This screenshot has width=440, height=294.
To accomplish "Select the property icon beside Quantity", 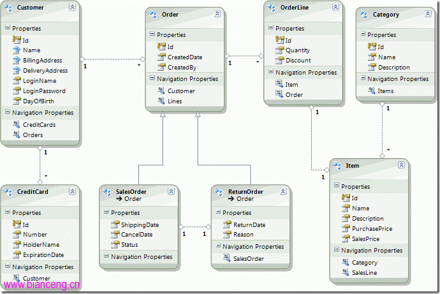I will pos(280,50).
